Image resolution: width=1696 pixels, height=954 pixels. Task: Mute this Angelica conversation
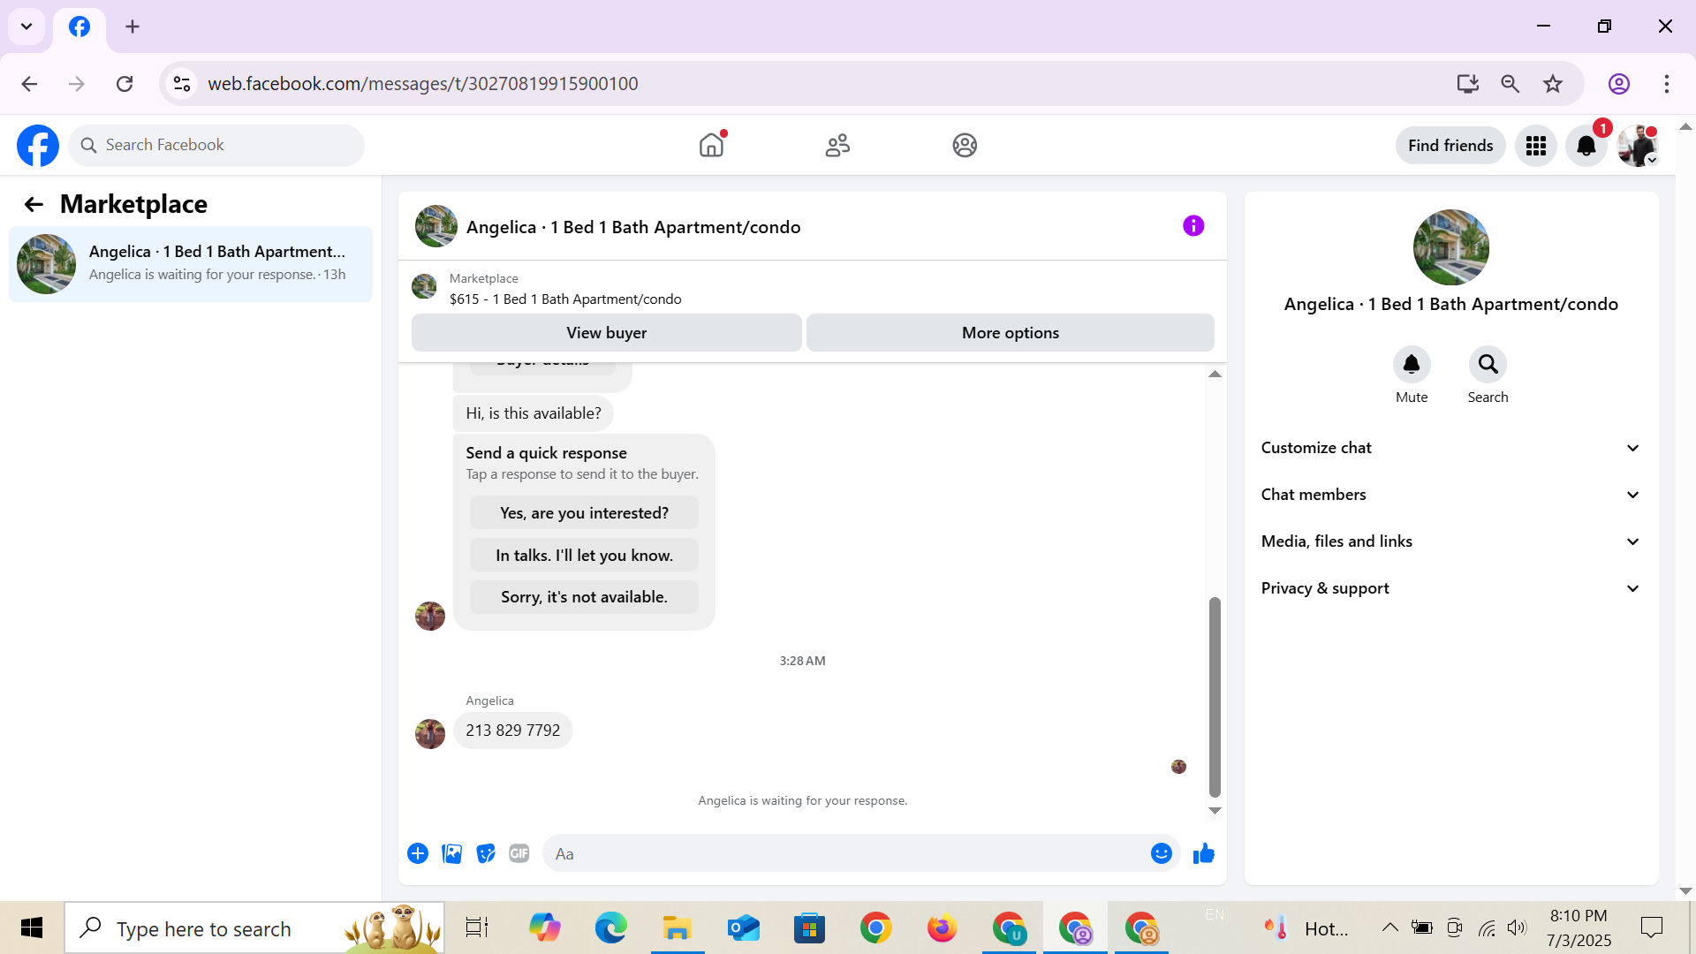point(1411,365)
